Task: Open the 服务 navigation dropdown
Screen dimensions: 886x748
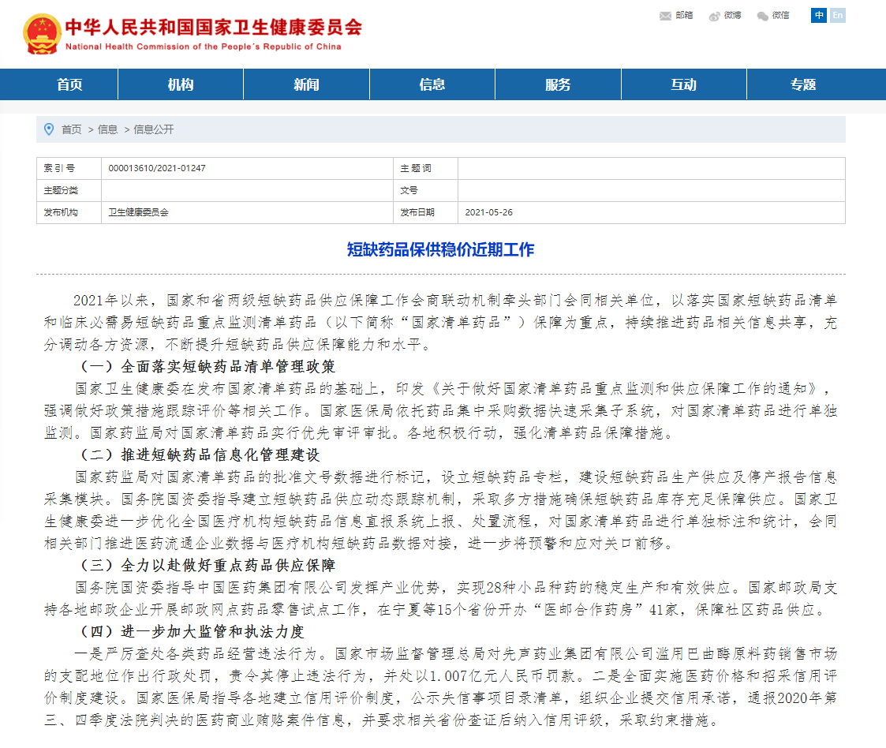Action: tap(557, 84)
